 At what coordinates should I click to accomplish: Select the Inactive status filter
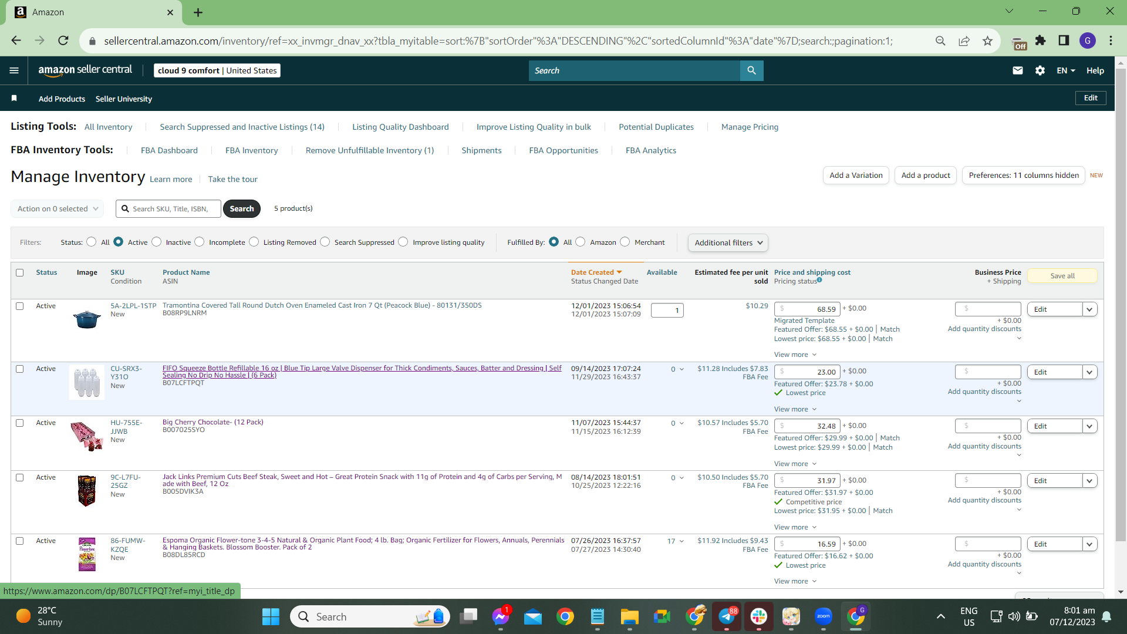point(157,242)
